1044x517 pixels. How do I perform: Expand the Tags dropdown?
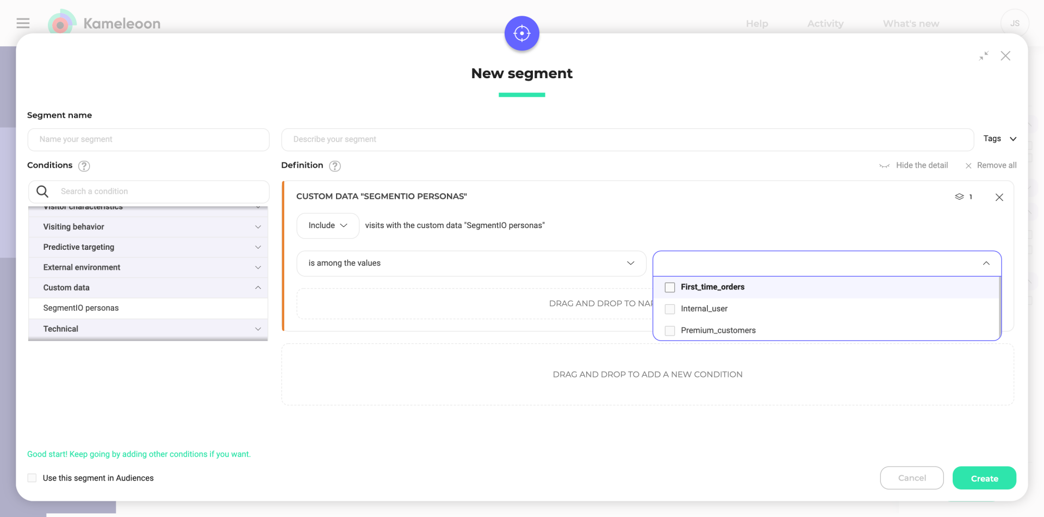[x=999, y=139]
